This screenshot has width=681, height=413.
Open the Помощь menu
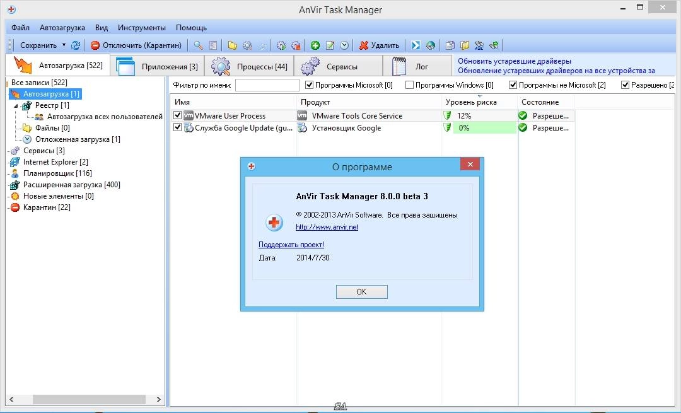click(x=191, y=27)
